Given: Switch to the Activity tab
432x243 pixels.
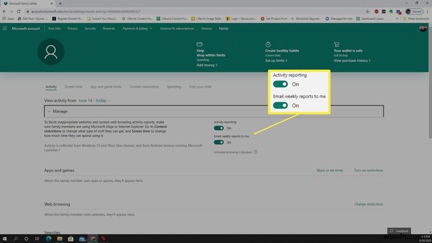Looking at the screenshot, I should point(51,87).
